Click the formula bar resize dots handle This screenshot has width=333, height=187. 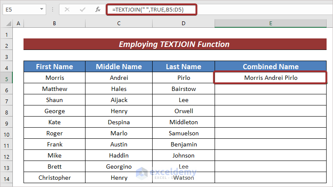click(x=53, y=9)
